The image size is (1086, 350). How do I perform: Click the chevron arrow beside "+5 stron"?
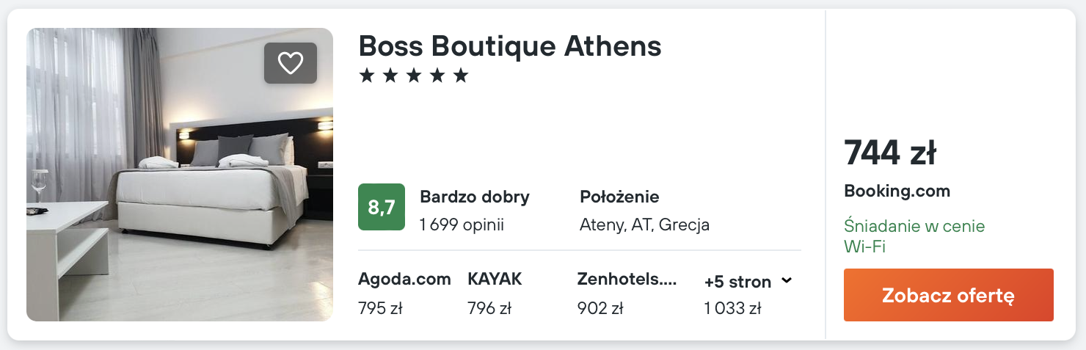[787, 280]
